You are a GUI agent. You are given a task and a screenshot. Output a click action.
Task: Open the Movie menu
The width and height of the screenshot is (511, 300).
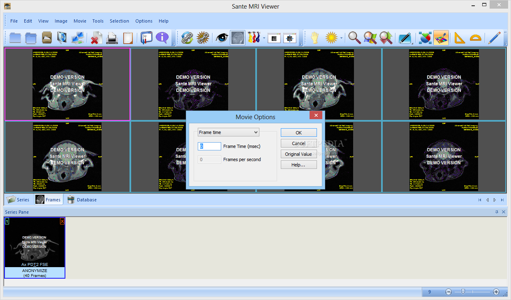80,21
